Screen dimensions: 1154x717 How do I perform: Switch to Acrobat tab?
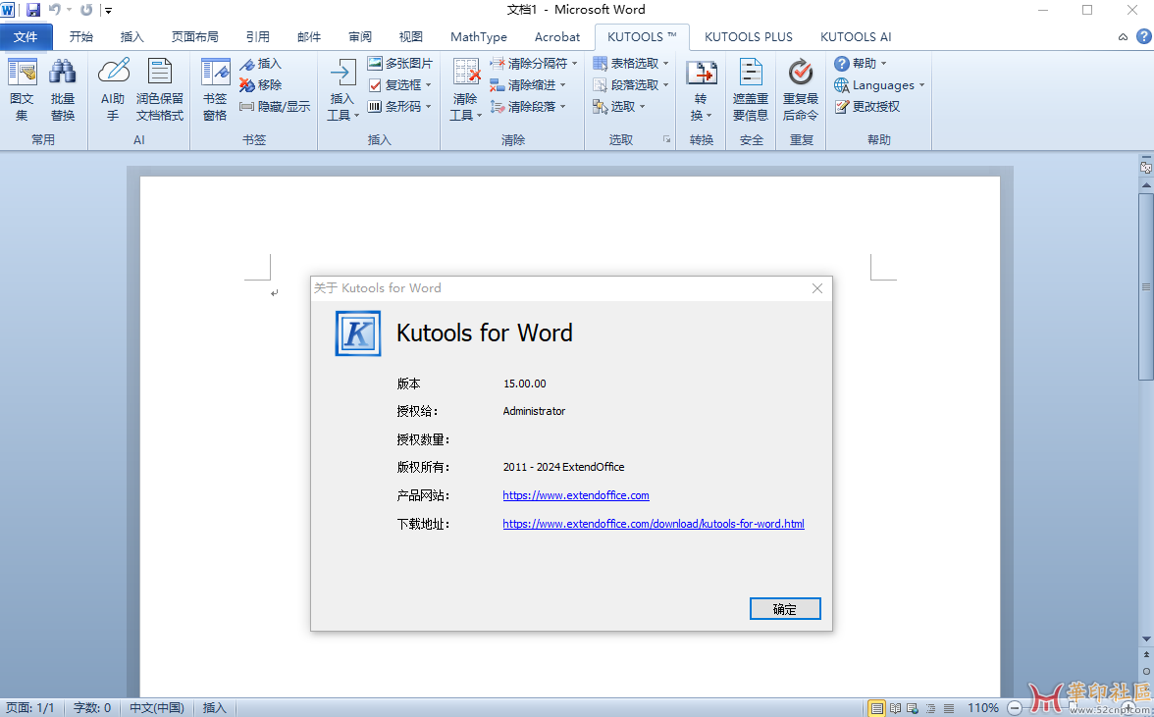tap(557, 36)
